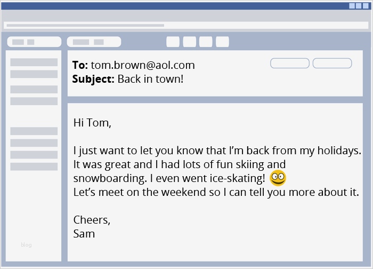Click the fourth square toolbar button
373x269 pixels.
click(222, 42)
